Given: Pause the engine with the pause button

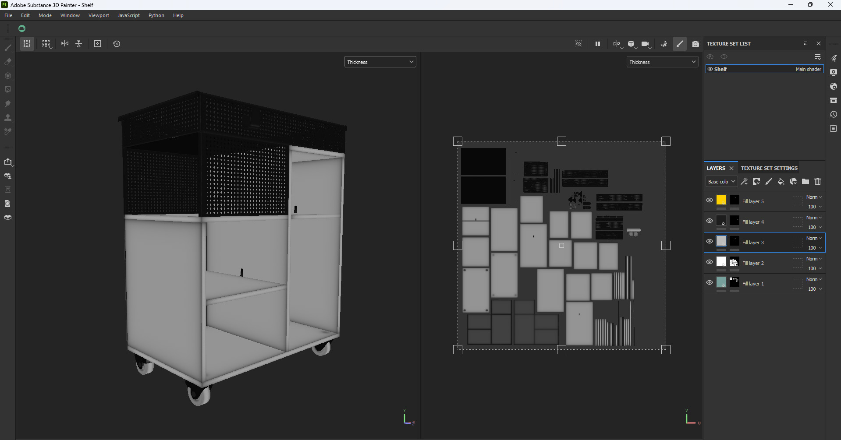Looking at the screenshot, I should (598, 44).
